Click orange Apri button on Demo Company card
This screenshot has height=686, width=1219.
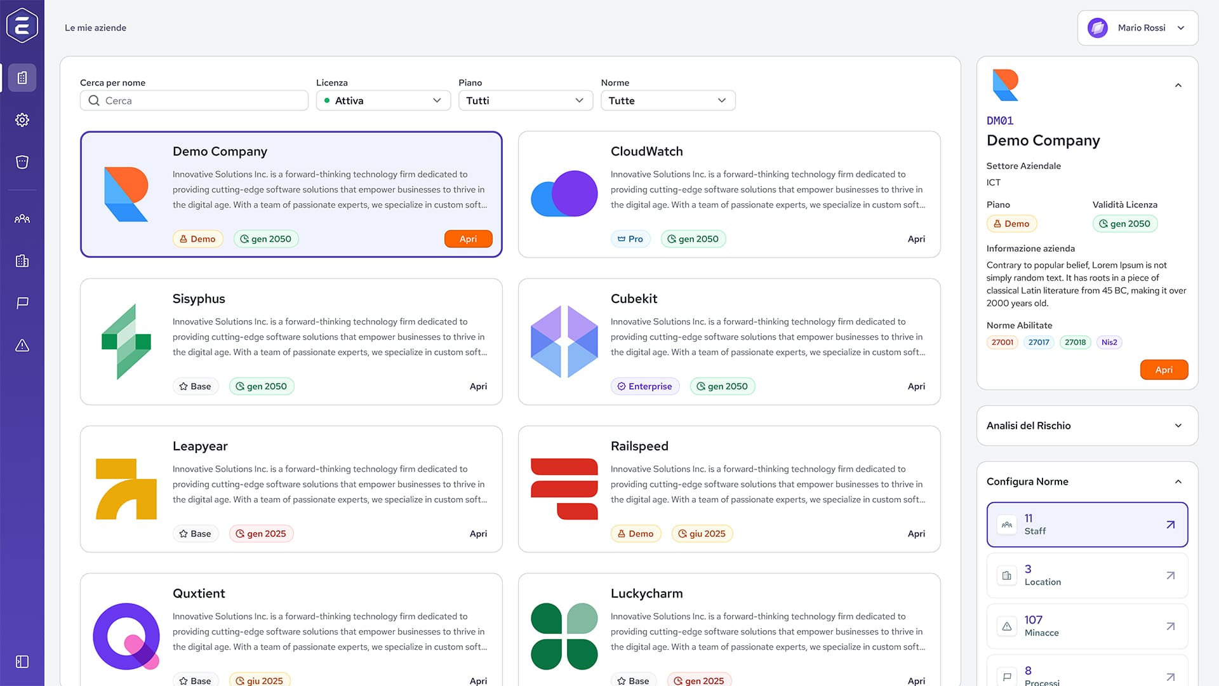point(468,239)
